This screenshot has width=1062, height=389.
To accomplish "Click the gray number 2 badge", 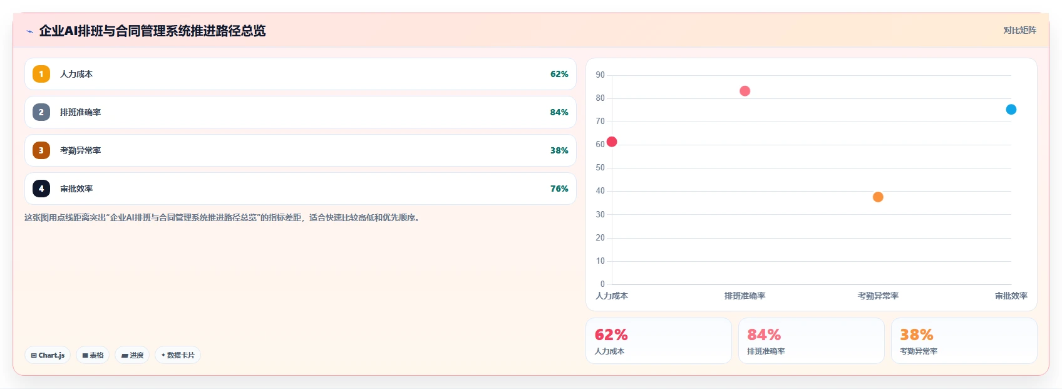I will [x=41, y=112].
